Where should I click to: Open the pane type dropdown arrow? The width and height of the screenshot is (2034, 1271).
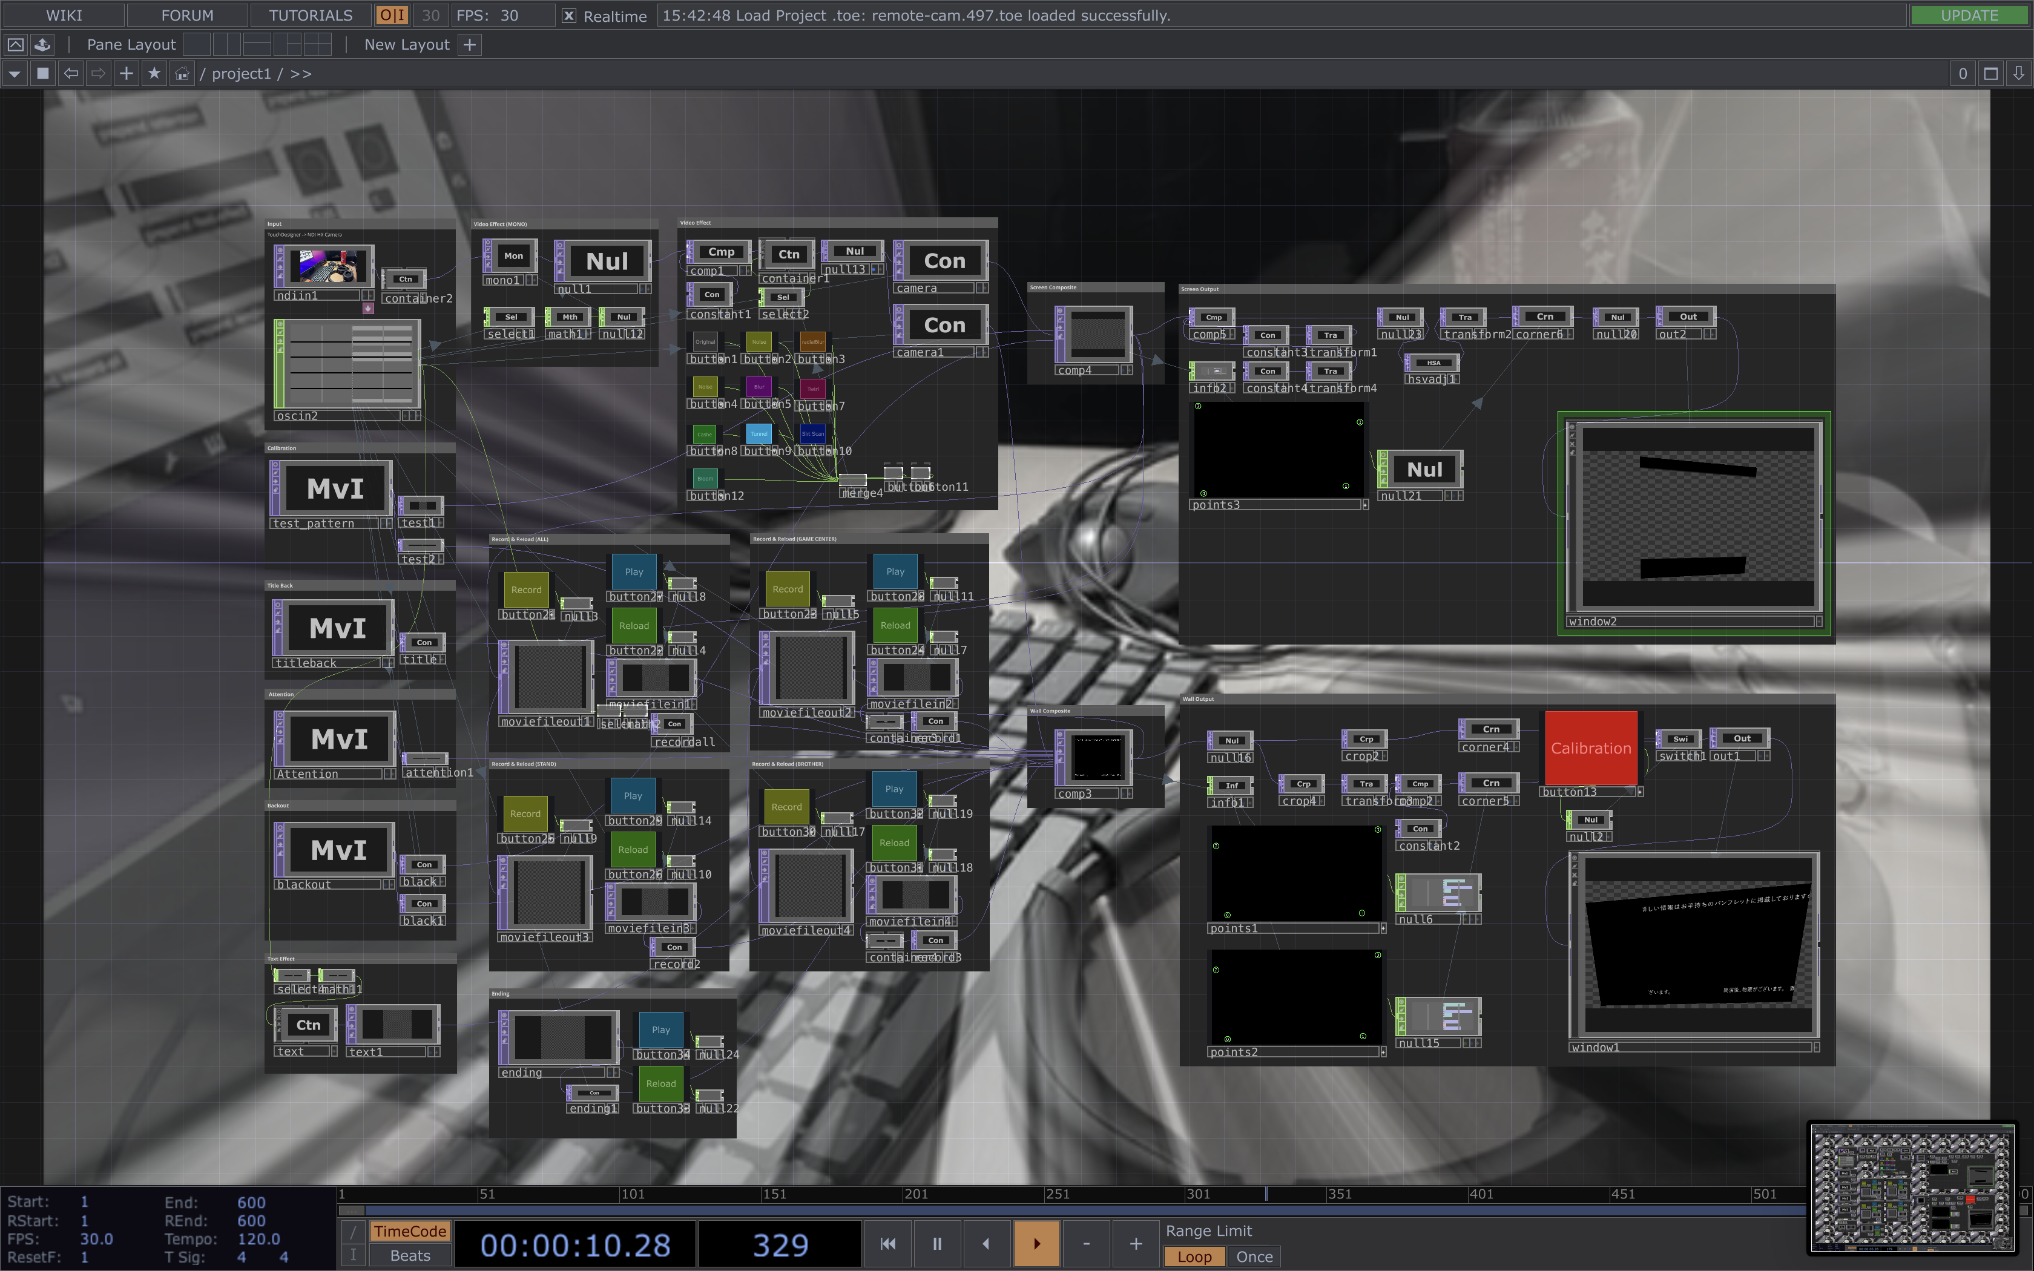click(15, 74)
